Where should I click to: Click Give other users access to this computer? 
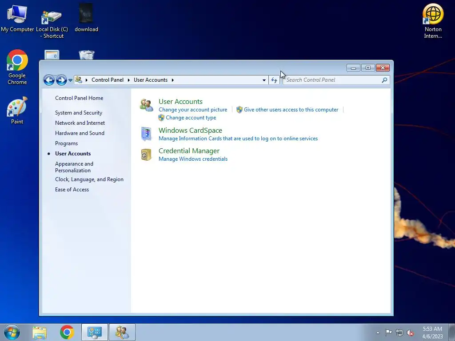click(291, 110)
